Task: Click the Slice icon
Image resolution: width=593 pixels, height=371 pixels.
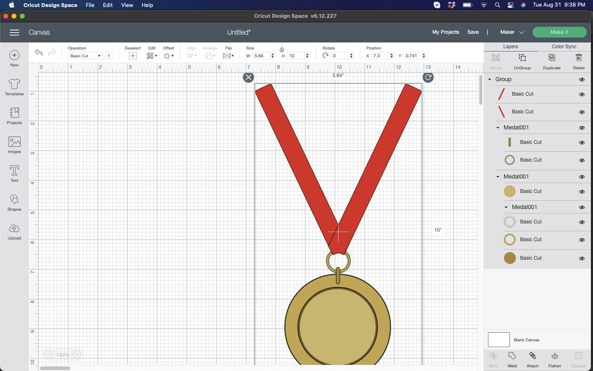Action: coord(493,359)
